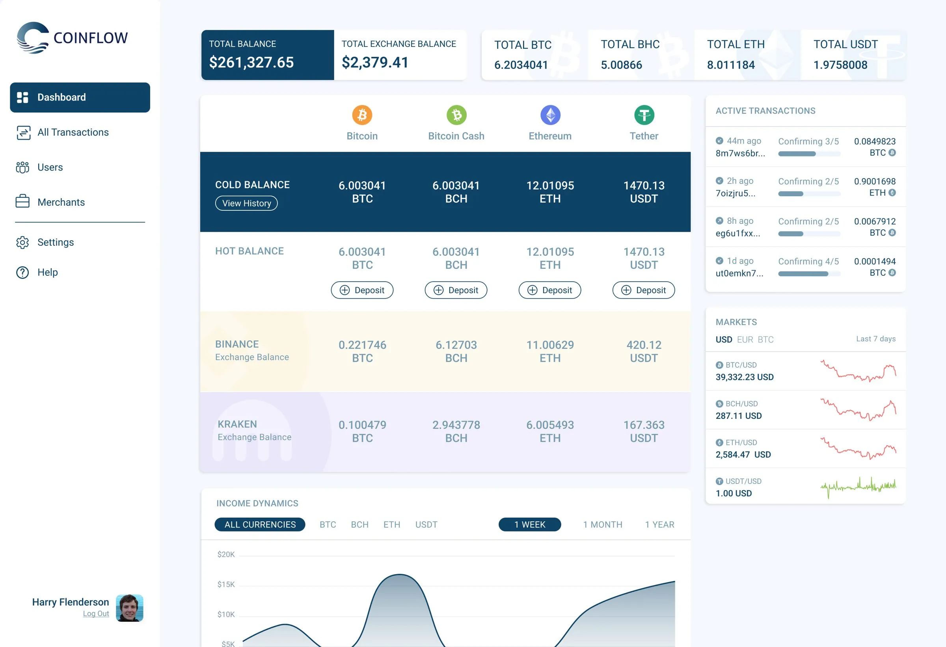Switch income chart to BTC
This screenshot has height=647, width=946.
pyautogui.click(x=328, y=524)
